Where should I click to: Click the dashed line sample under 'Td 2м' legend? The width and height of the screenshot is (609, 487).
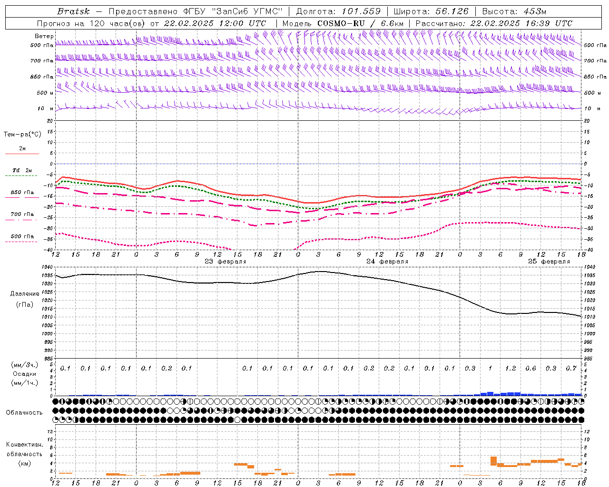(x=22, y=175)
